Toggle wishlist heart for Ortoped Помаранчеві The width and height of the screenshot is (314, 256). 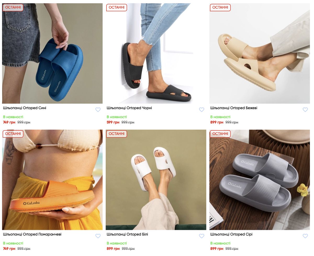click(98, 236)
